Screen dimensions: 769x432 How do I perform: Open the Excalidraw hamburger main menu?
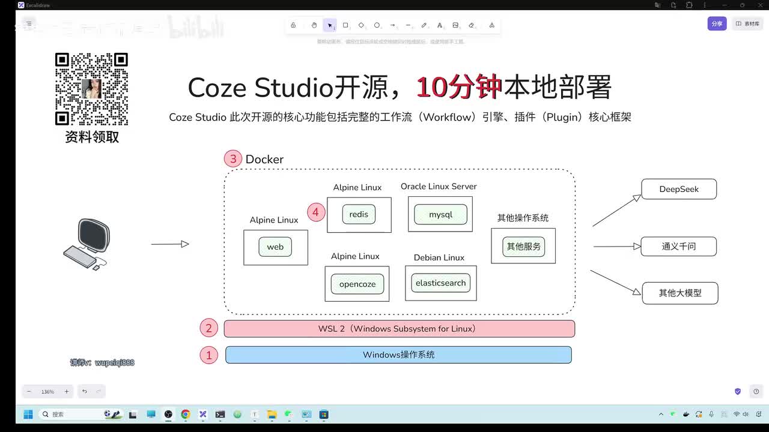click(28, 24)
